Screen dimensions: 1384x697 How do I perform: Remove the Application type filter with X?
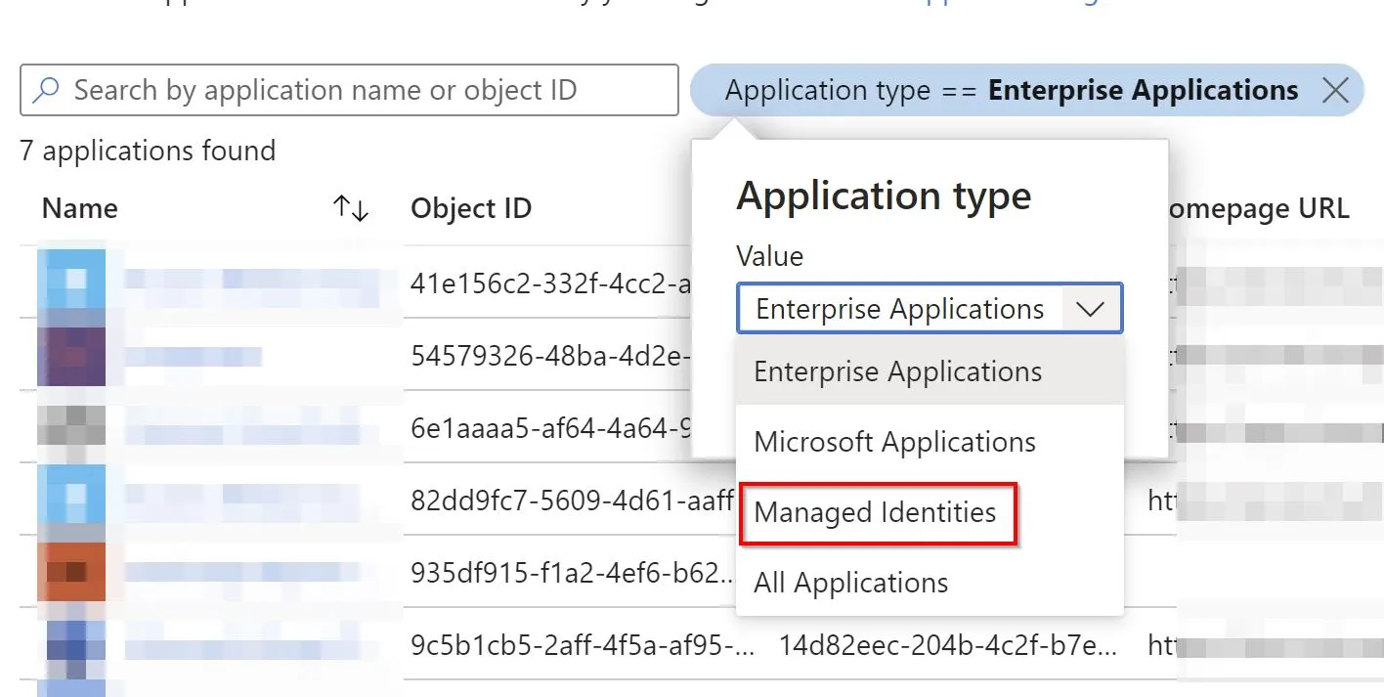[x=1335, y=91]
